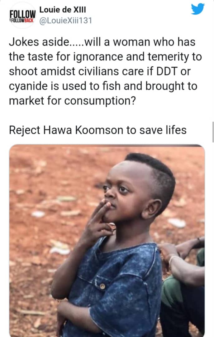
Task: Click the button on the boy's denim shirt
Action: pos(102,286)
